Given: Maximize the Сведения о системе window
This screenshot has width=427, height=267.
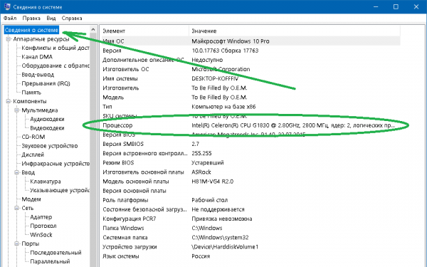Looking at the screenshot, I should point(396,6).
